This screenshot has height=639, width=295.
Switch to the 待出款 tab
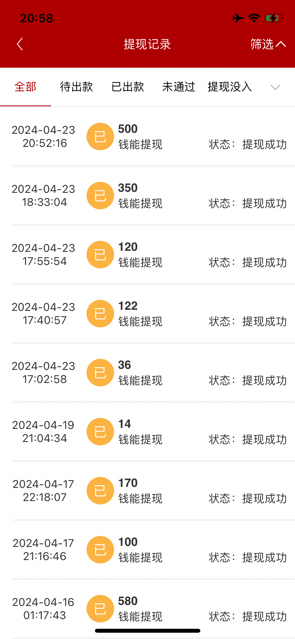click(76, 87)
